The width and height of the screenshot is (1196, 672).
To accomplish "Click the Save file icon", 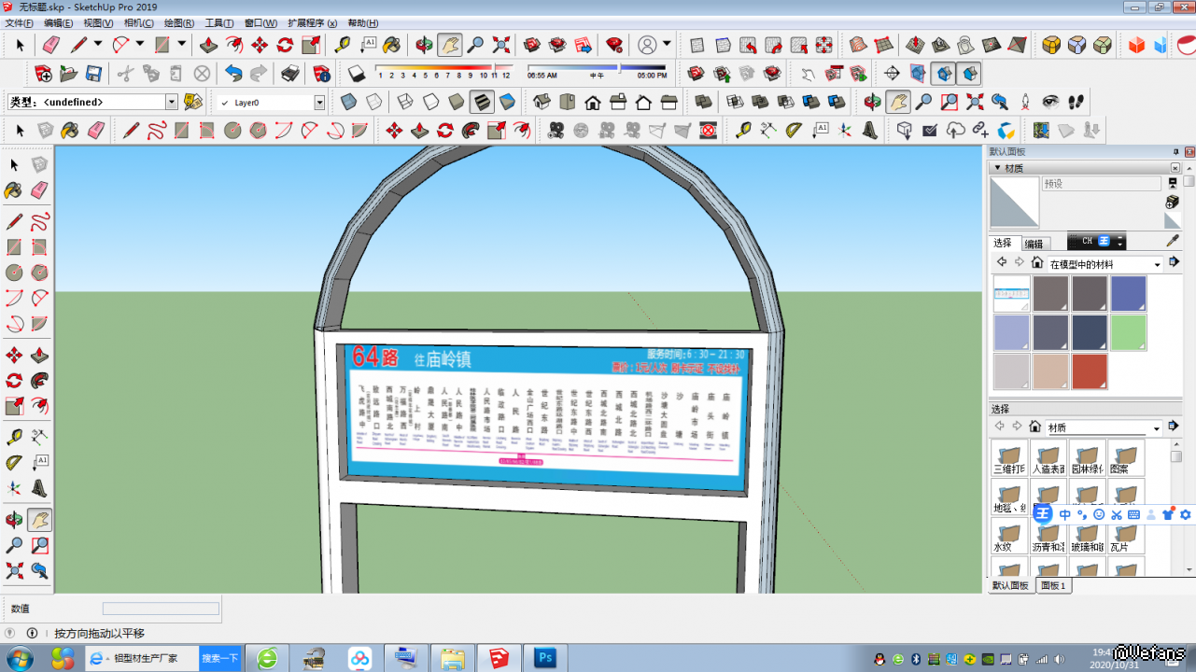I will pos(93,74).
